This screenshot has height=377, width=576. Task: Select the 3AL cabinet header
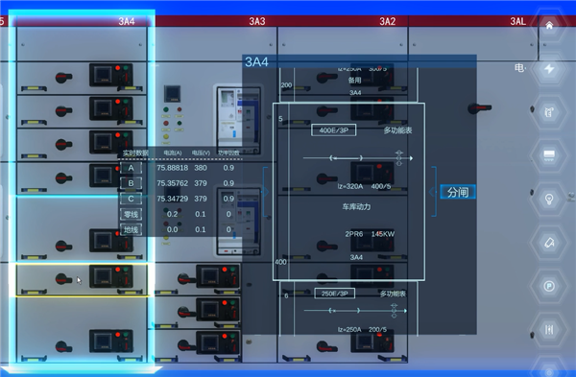coord(518,21)
